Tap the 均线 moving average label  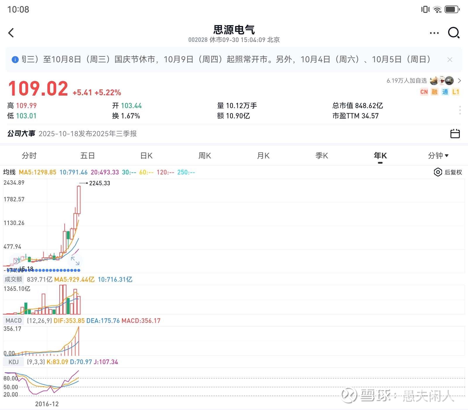coord(9,172)
